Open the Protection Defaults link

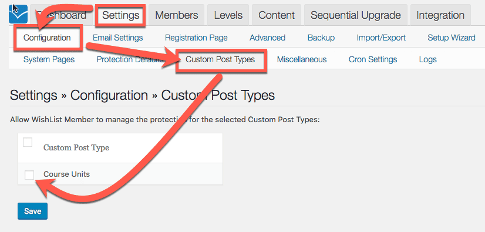click(130, 59)
